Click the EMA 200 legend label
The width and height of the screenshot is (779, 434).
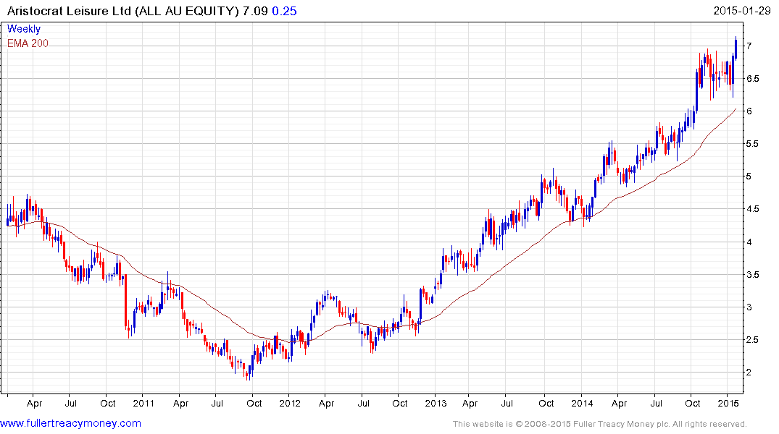[28, 43]
